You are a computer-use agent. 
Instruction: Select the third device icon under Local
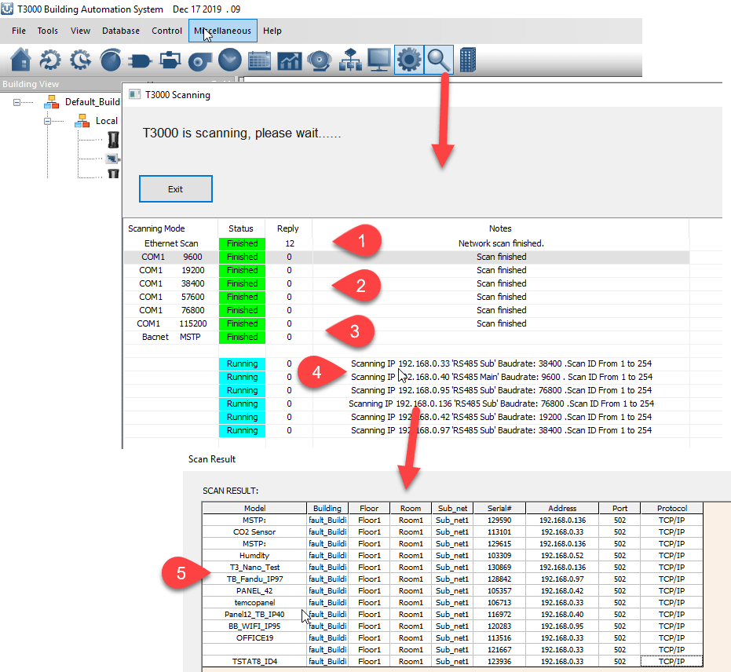coord(113,173)
